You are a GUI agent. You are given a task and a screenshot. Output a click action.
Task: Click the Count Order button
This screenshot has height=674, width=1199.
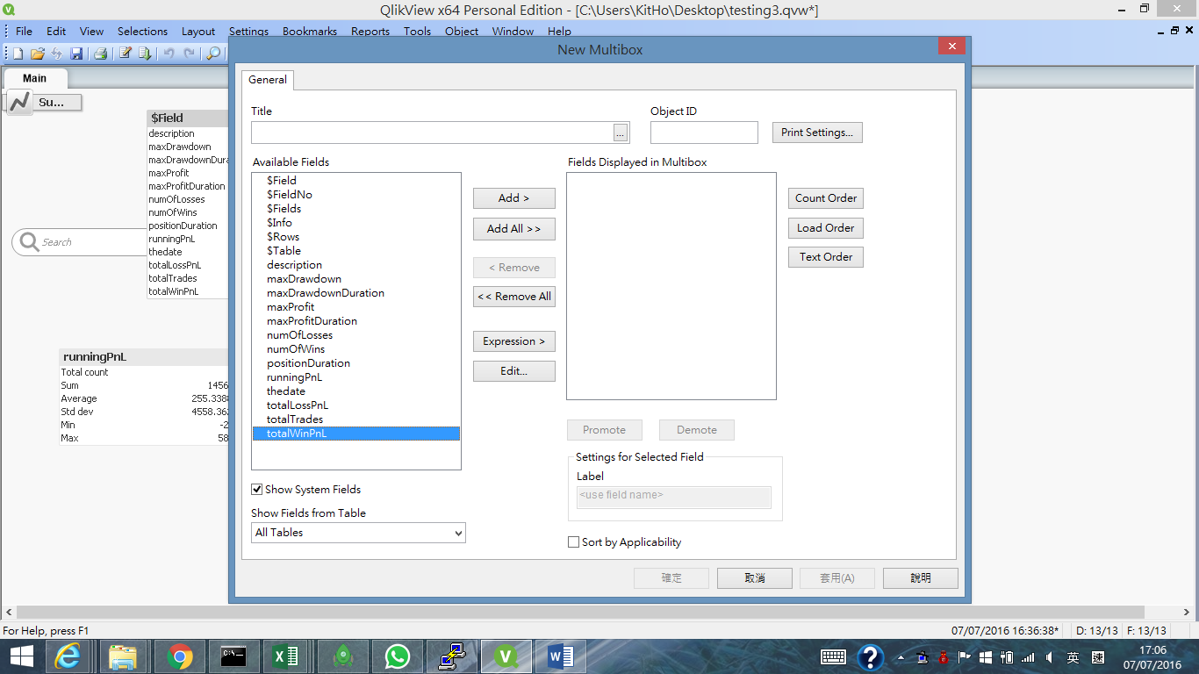826,198
